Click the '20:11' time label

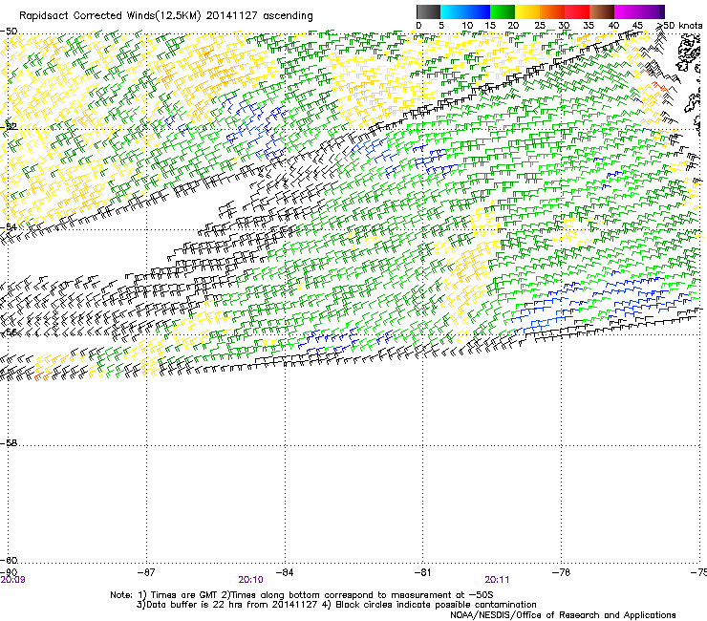click(x=497, y=580)
